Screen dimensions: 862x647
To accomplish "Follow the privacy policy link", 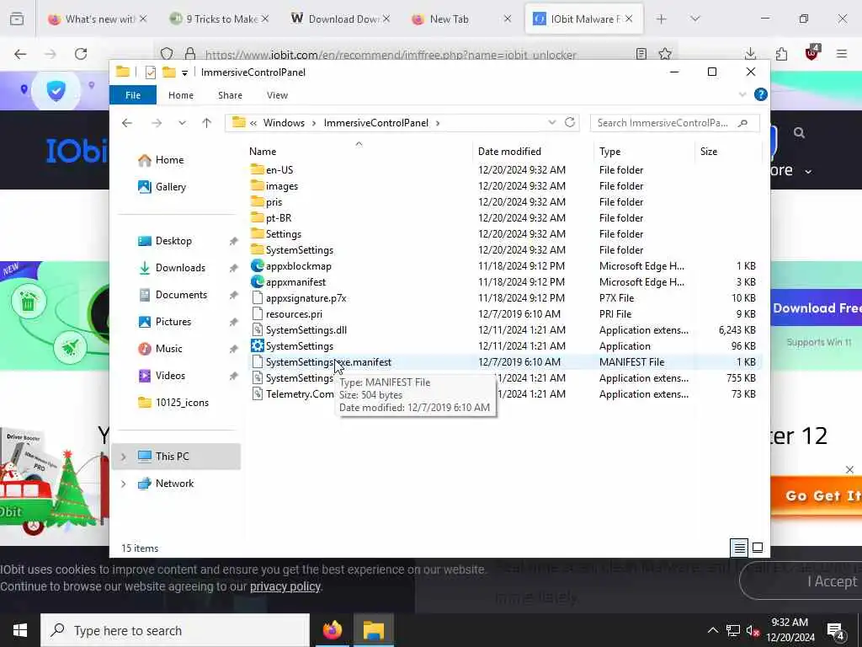I will pyautogui.click(x=285, y=586).
